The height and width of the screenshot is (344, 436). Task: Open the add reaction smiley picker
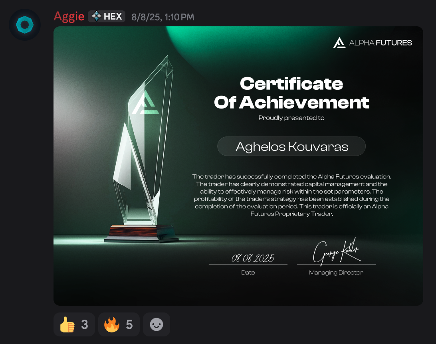157,324
